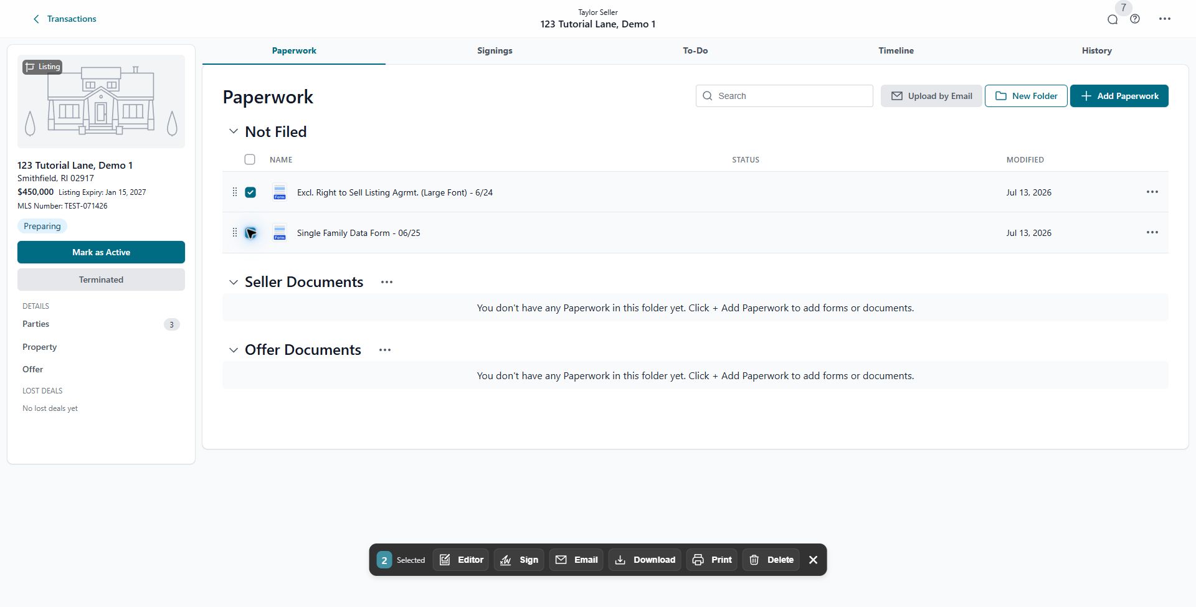The image size is (1196, 607).
Task: Collapse the Seller Documents folder
Action: [x=234, y=282]
